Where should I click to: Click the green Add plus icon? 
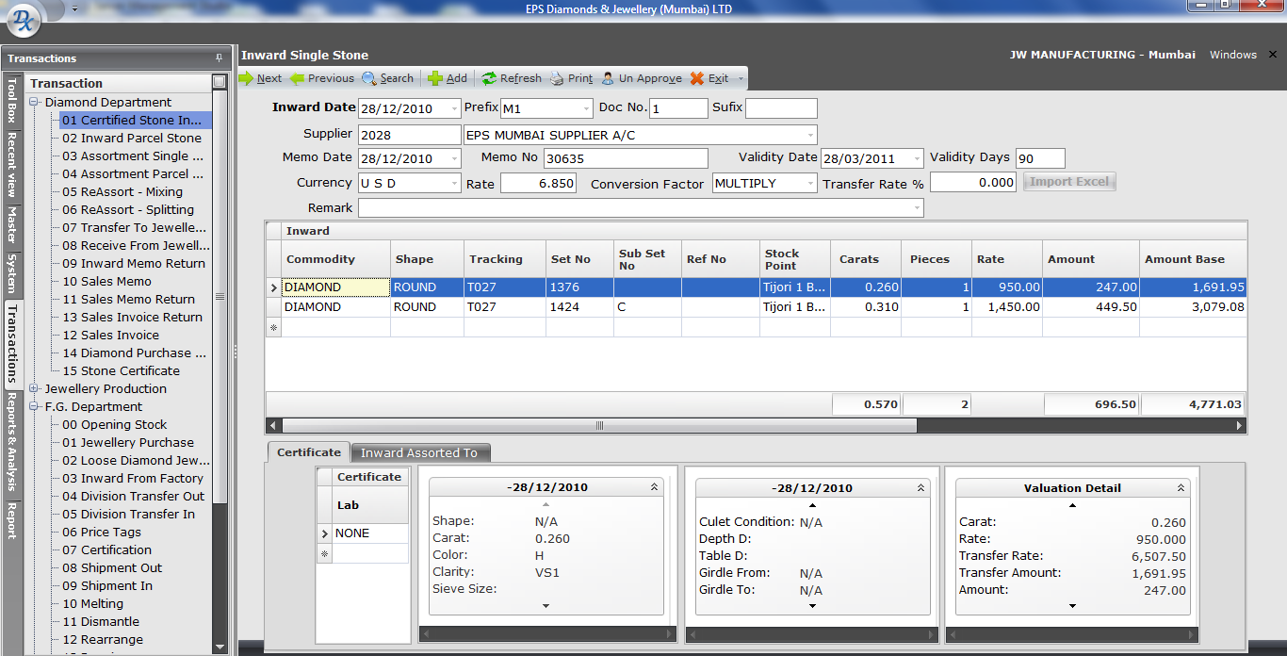(435, 78)
